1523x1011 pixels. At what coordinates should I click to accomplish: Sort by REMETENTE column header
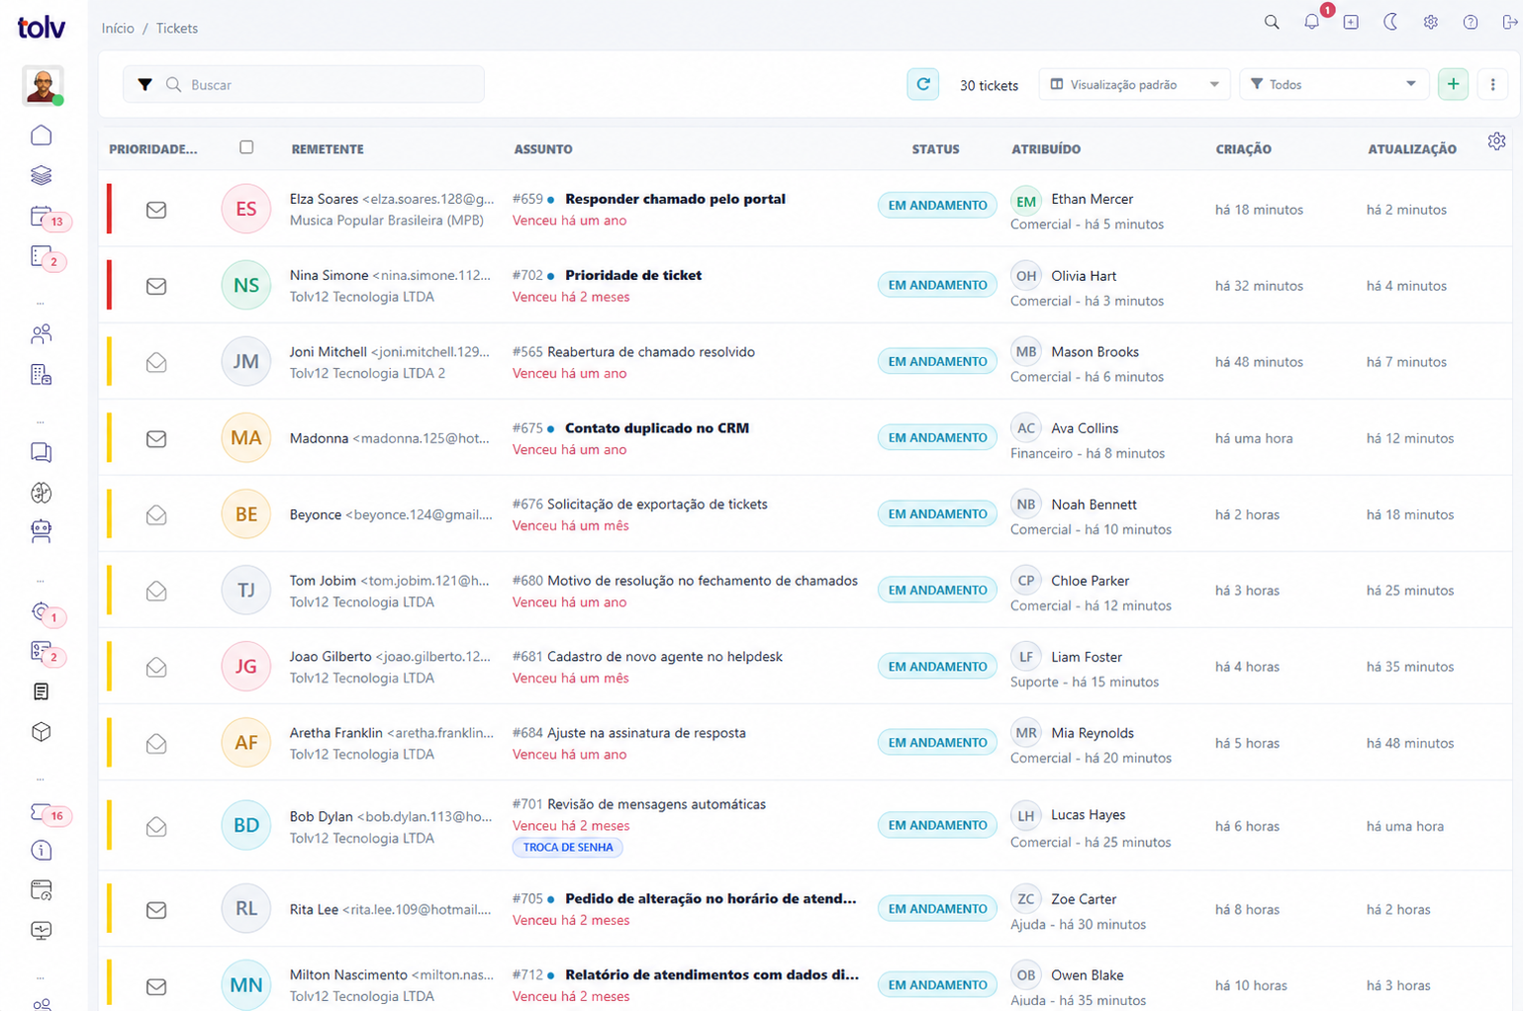coord(328,149)
